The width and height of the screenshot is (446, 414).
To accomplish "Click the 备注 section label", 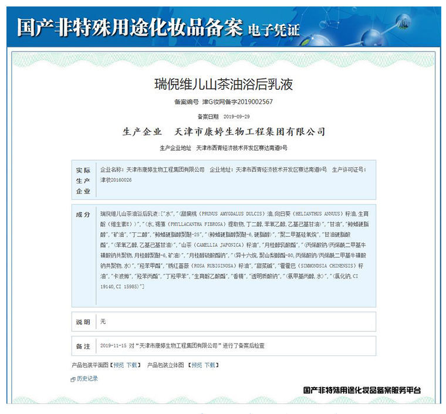I will click(83, 347).
